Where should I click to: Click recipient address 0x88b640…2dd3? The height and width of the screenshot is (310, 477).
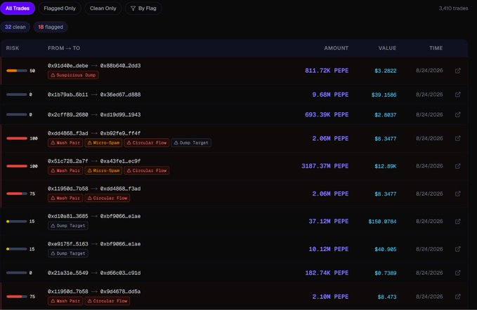tap(120, 66)
